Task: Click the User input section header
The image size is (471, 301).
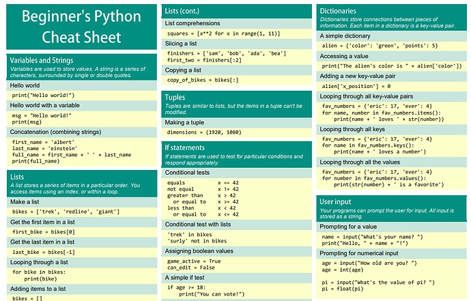Action: point(335,202)
